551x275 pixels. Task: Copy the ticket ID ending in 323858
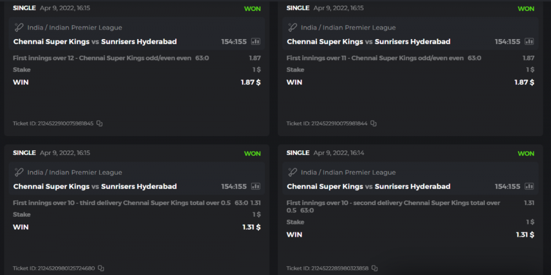tap(375, 268)
